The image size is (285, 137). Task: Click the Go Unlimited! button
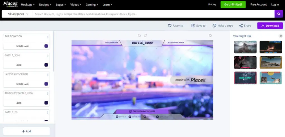pos(233,4)
